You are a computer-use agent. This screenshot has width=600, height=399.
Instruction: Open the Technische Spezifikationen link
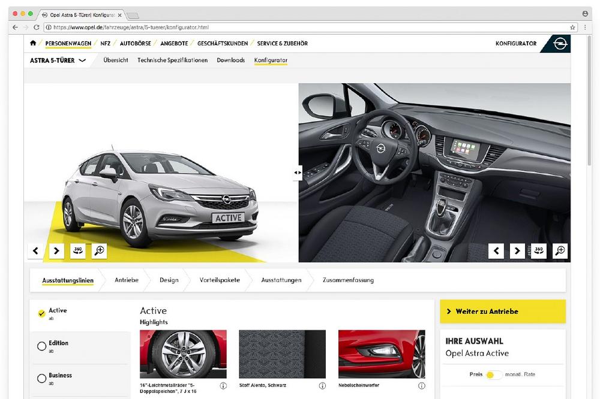pos(172,61)
